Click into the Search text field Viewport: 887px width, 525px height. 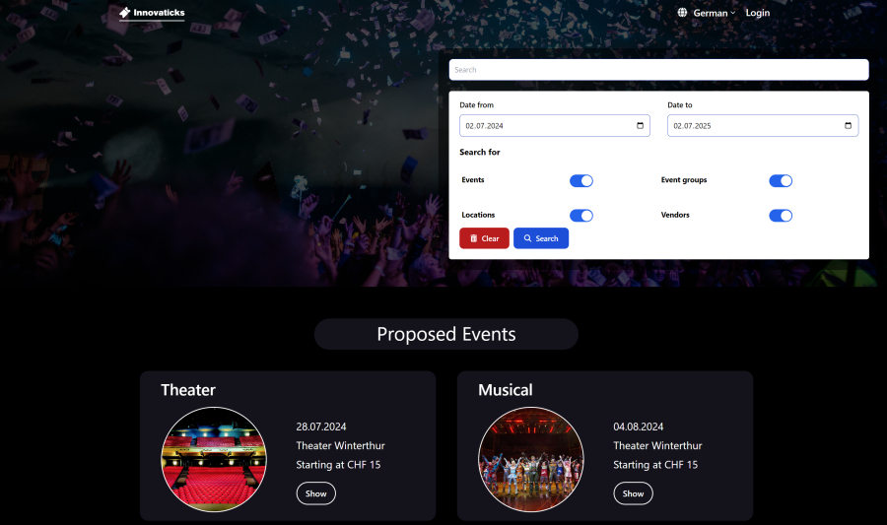658,70
